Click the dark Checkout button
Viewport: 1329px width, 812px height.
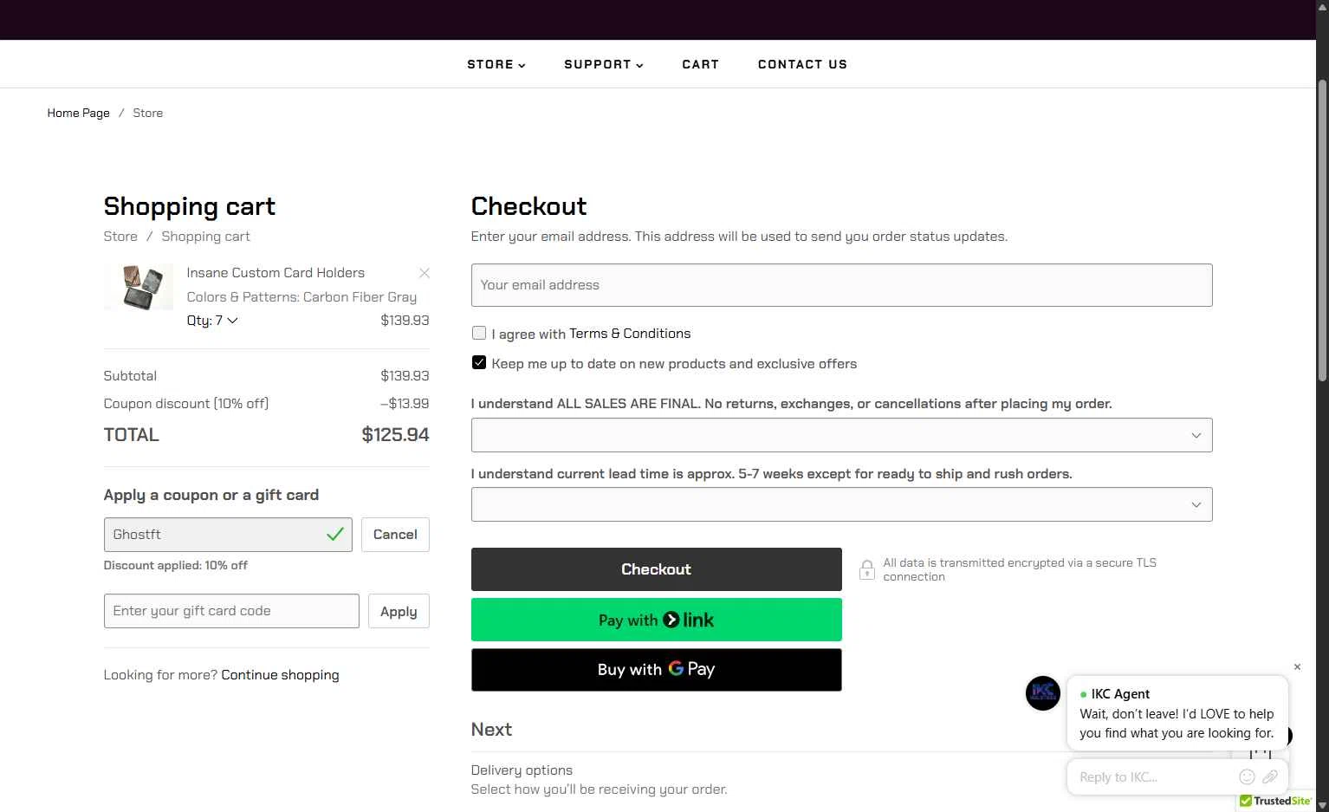click(656, 569)
